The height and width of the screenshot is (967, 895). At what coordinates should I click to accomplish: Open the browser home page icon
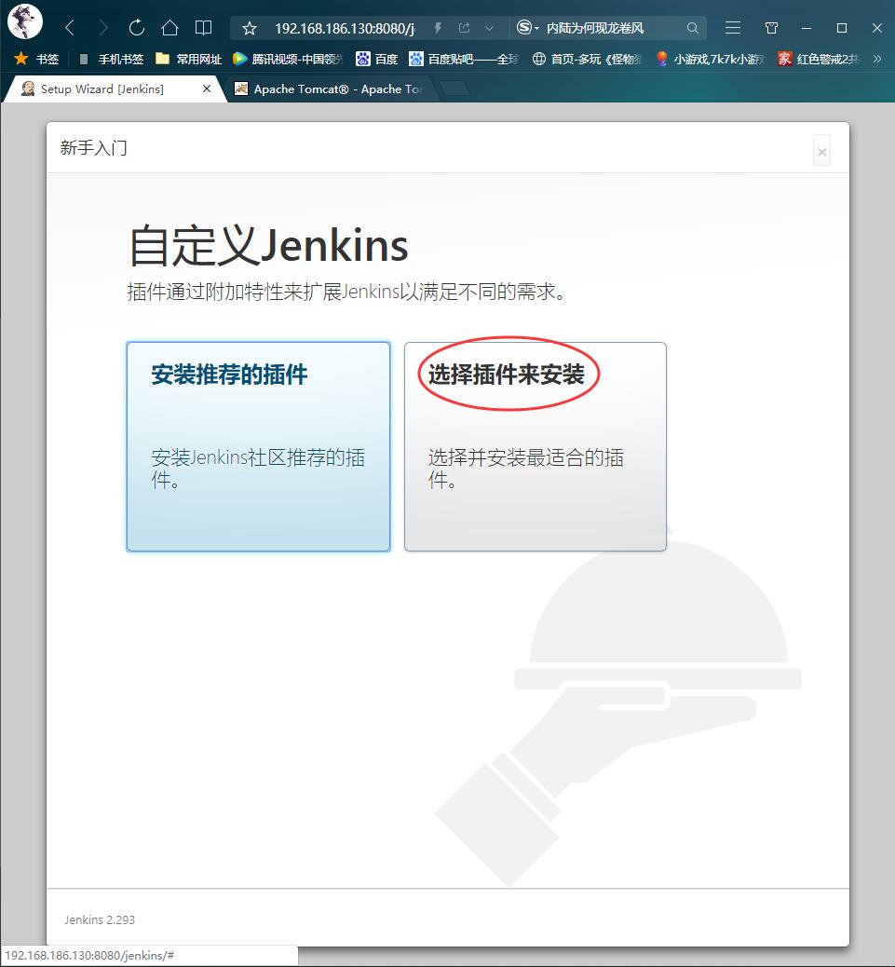(x=170, y=28)
